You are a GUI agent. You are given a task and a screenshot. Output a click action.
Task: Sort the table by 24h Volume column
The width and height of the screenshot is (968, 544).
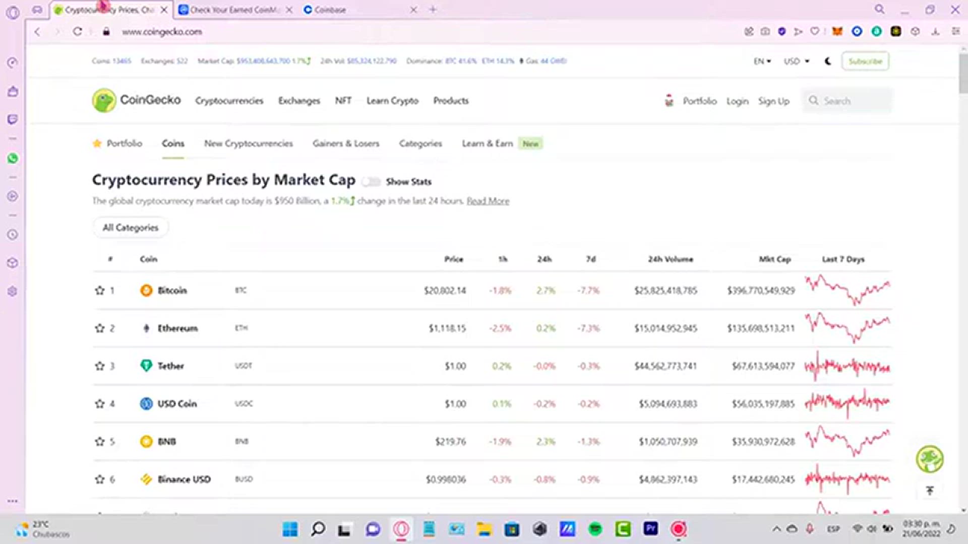(x=671, y=259)
